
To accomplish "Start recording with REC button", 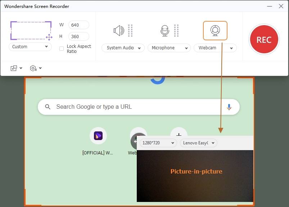I will point(264,40).
